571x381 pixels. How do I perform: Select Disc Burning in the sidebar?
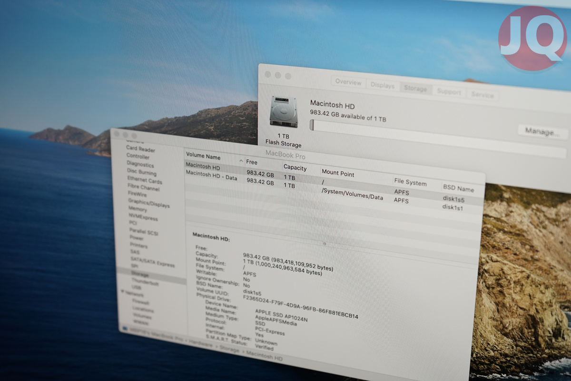[x=141, y=172]
